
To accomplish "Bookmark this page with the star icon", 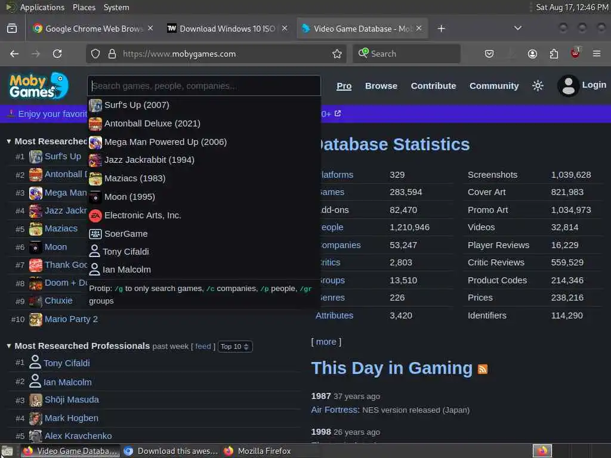I will pos(337,54).
